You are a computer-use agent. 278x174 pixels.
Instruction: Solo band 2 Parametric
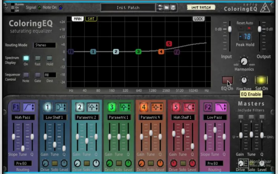[x=87, y=163]
